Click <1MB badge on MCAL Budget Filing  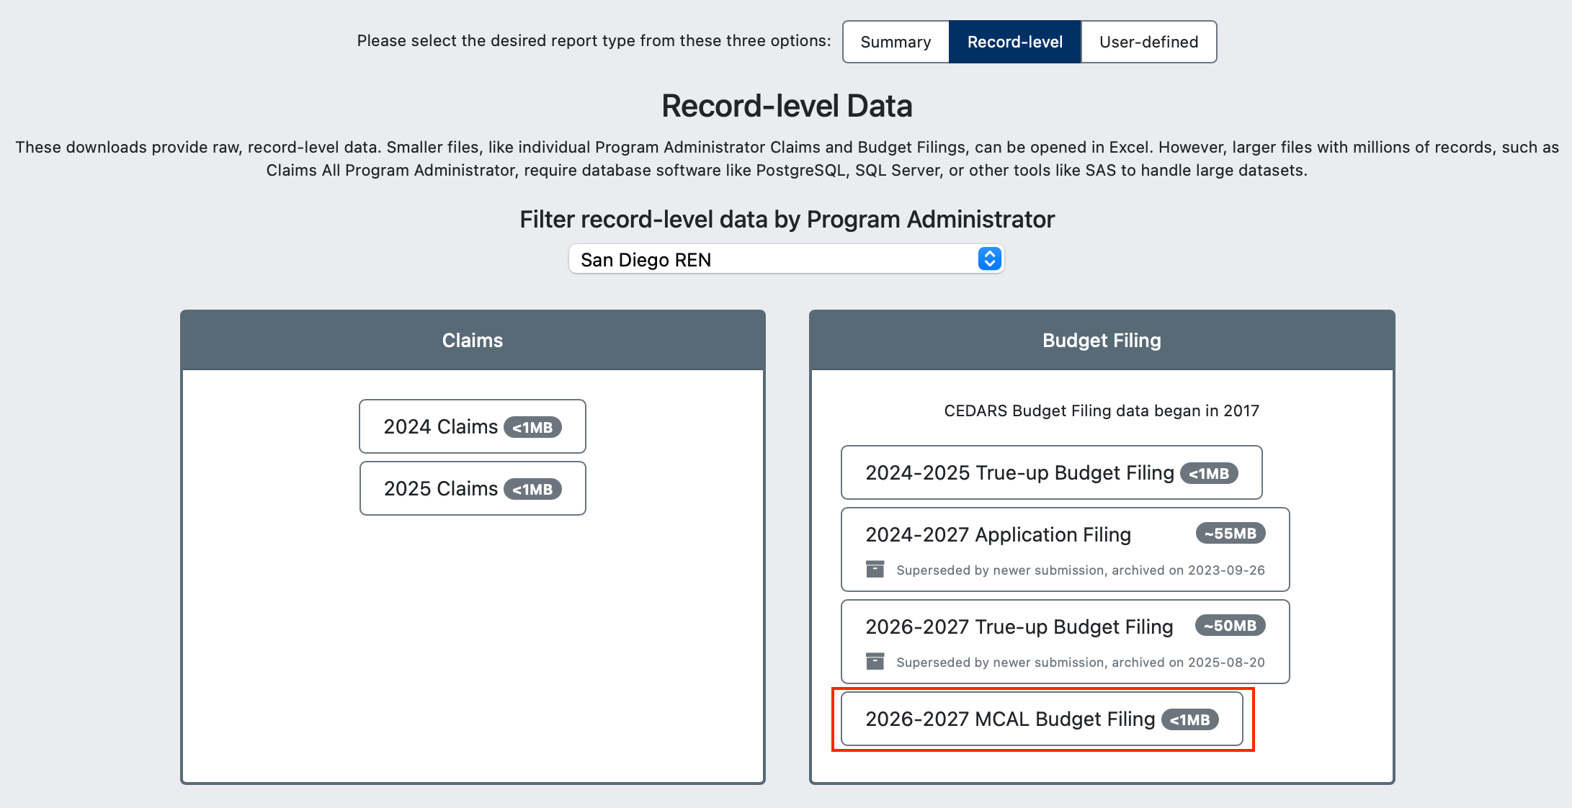[1190, 719]
